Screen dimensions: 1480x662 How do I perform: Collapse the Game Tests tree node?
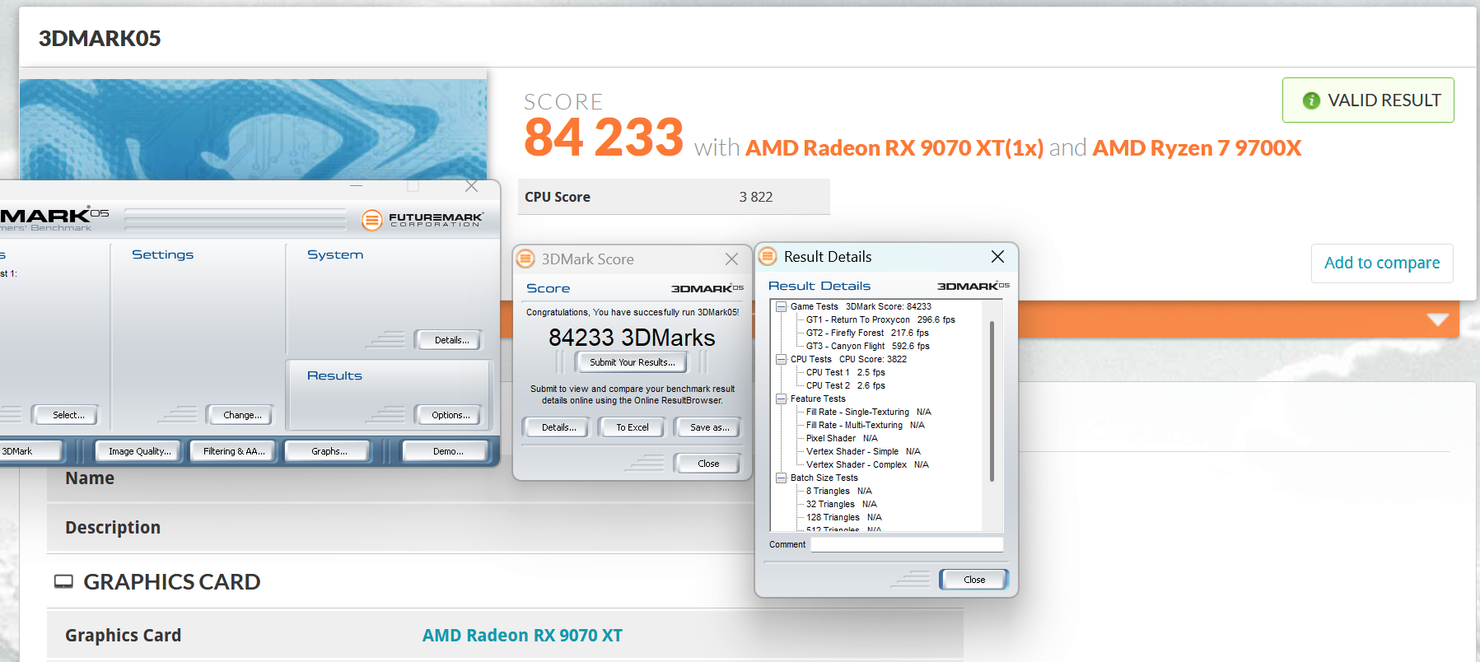[x=781, y=306]
